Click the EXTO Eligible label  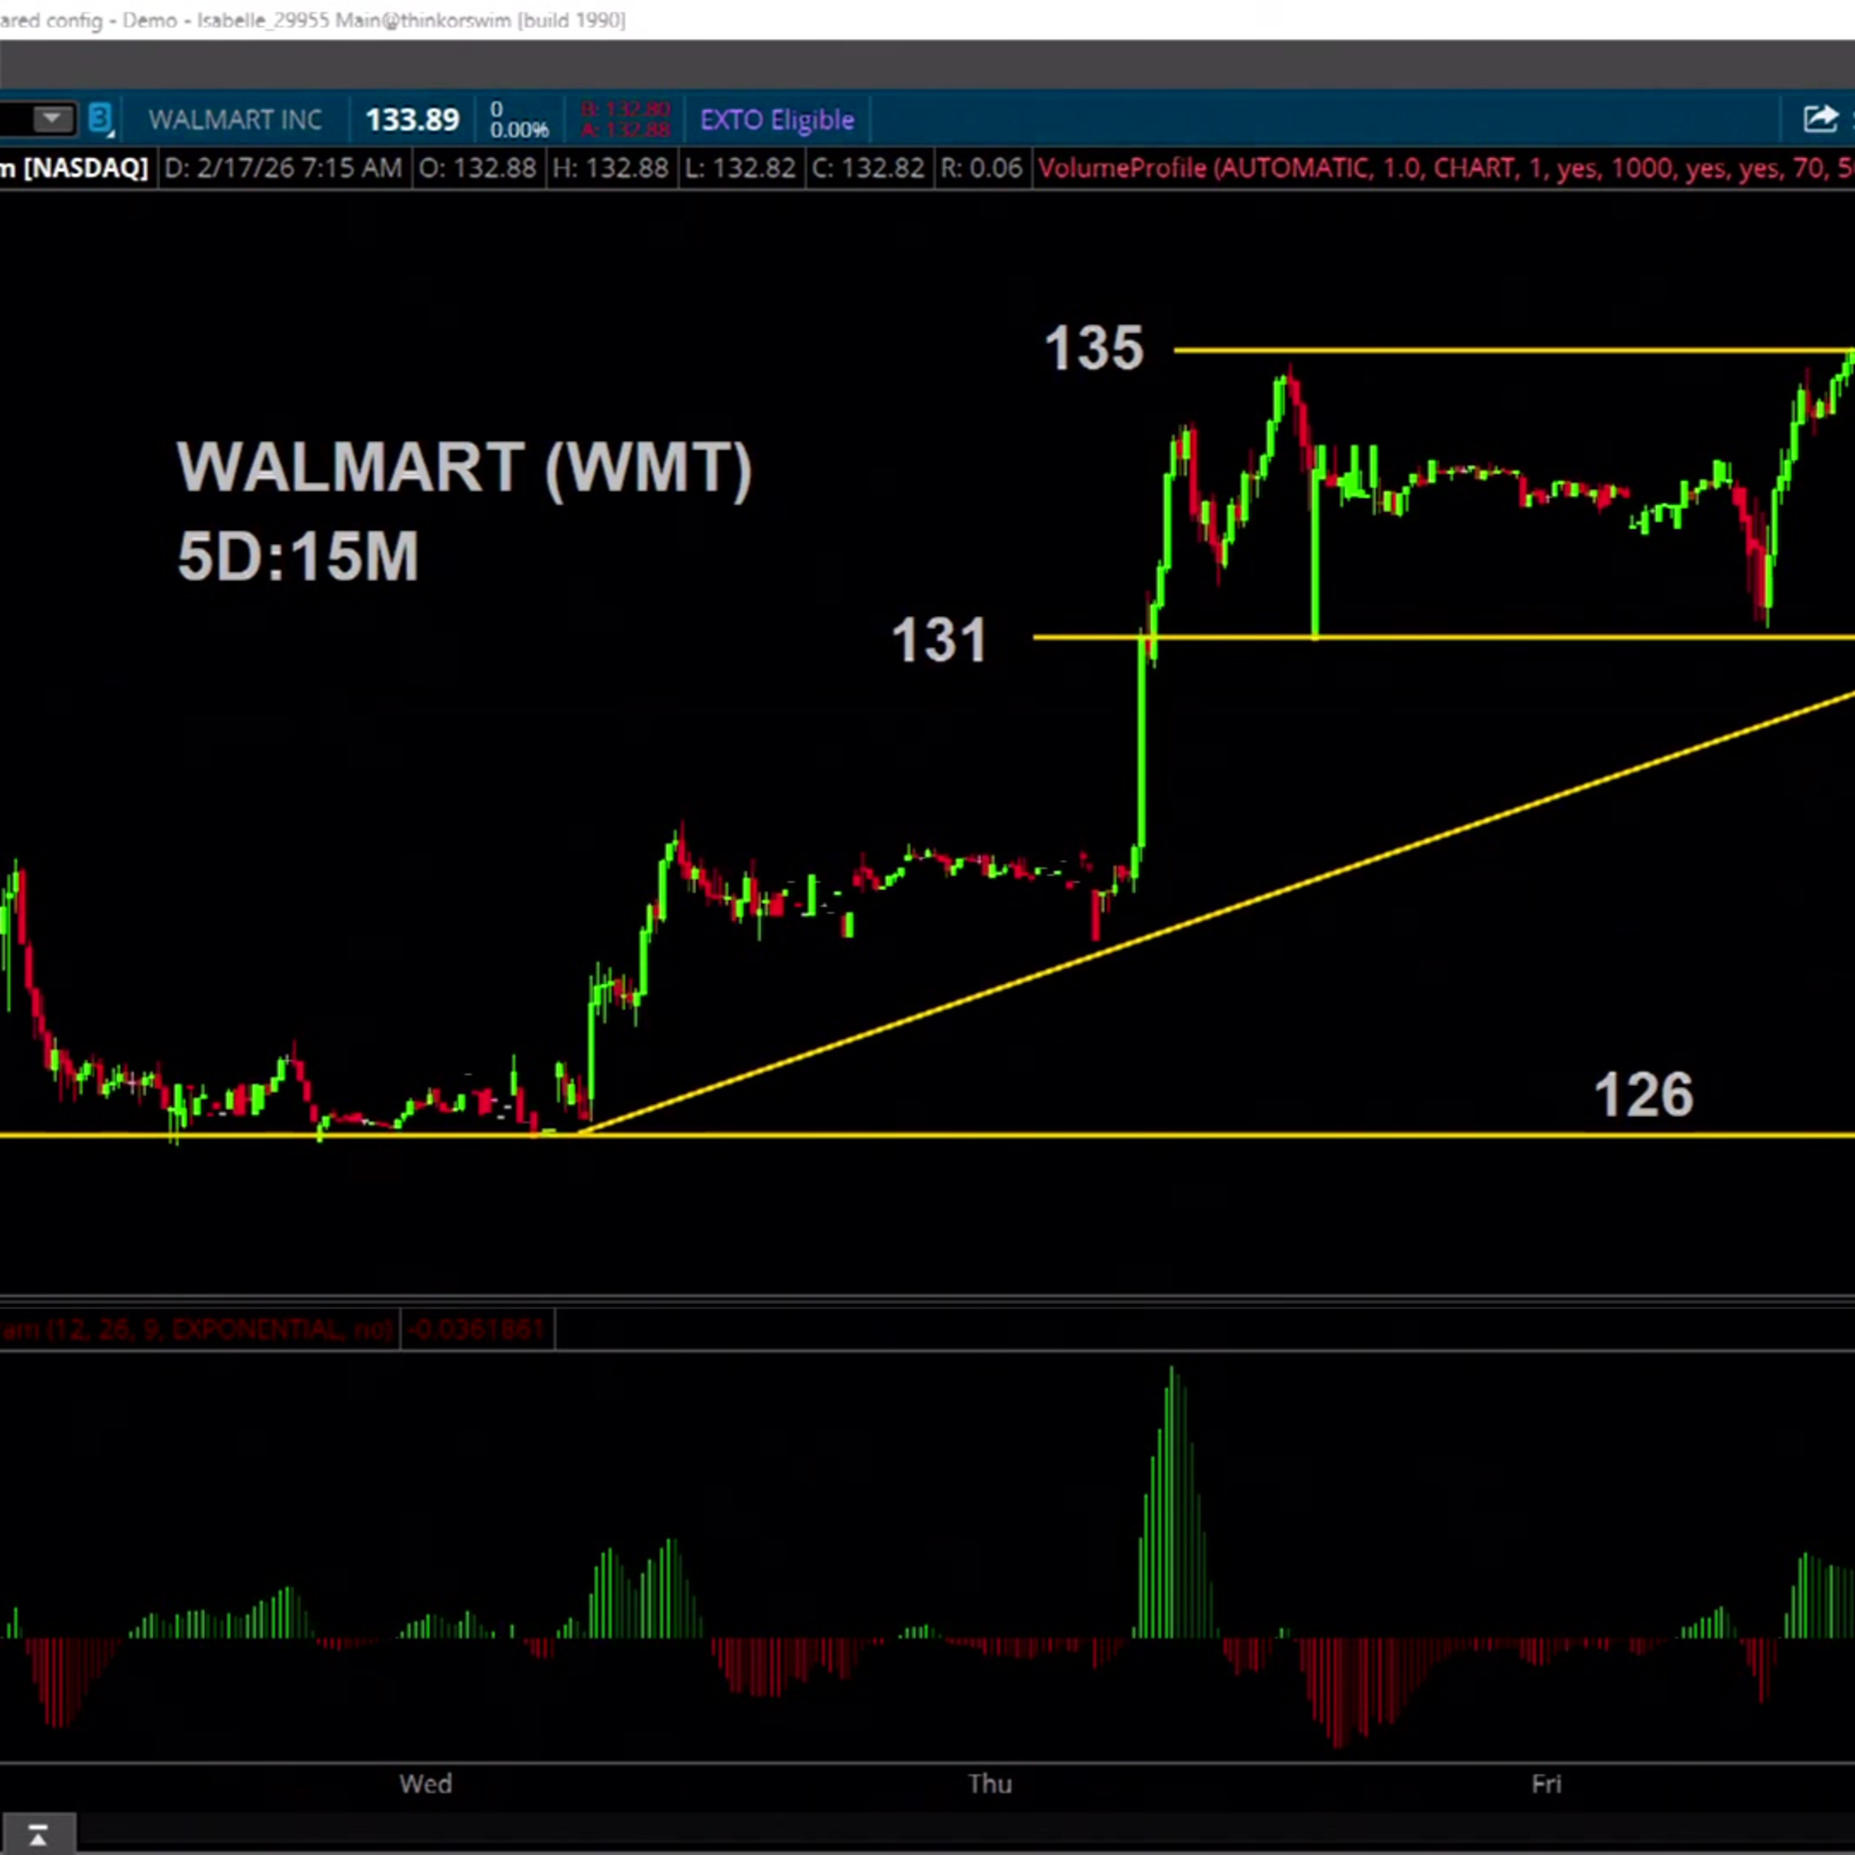[x=777, y=120]
